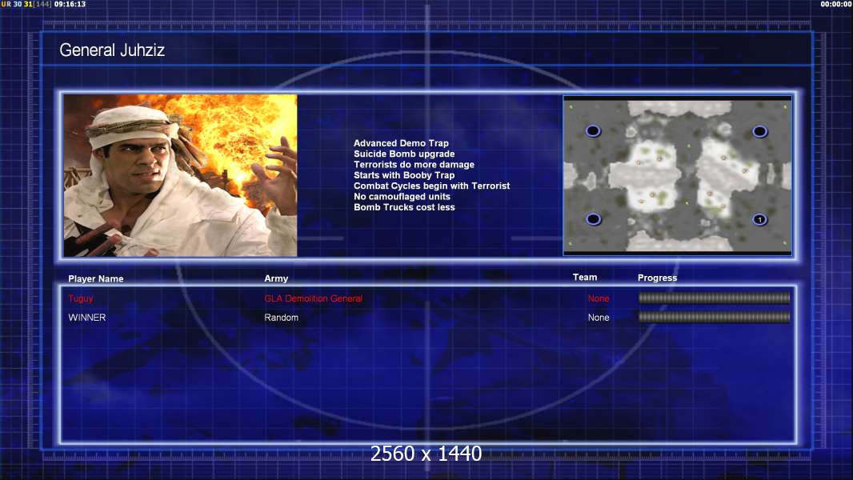This screenshot has width=853, height=480.
Task: Click start position marker 1 on minimap
Action: 759,220
